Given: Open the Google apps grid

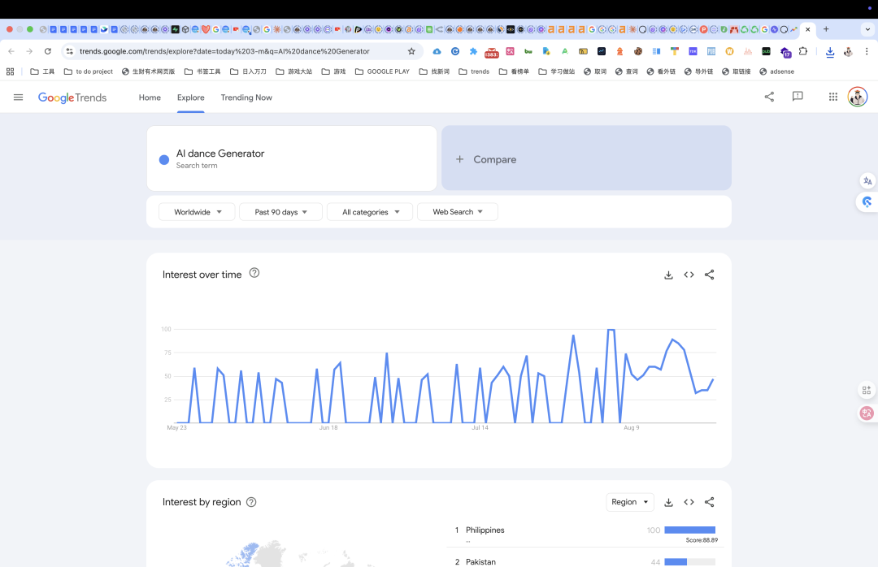Looking at the screenshot, I should coord(833,97).
